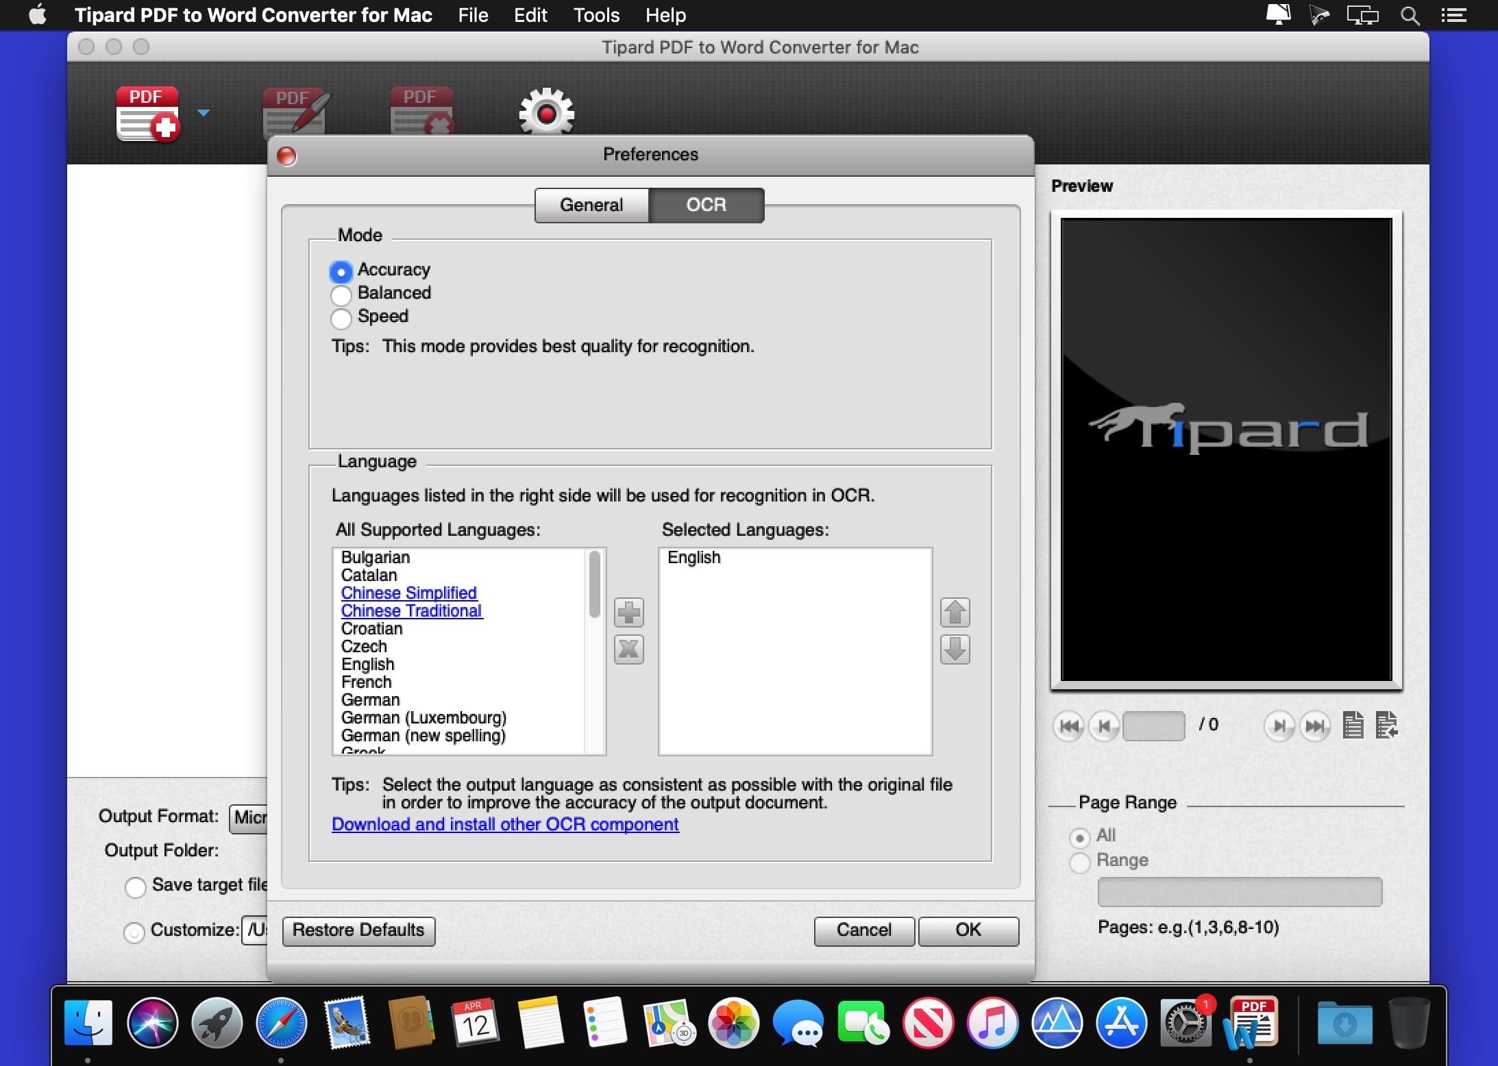Viewport: 1498px width, 1066px height.
Task: Remove selected language with X icon
Action: 628,649
